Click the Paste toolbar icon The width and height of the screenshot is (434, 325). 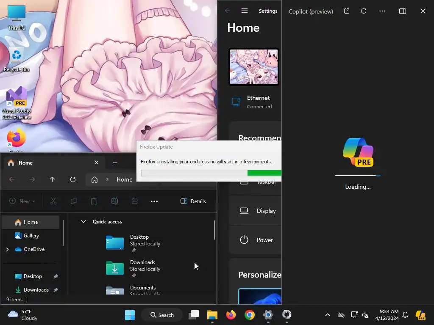[94, 201]
